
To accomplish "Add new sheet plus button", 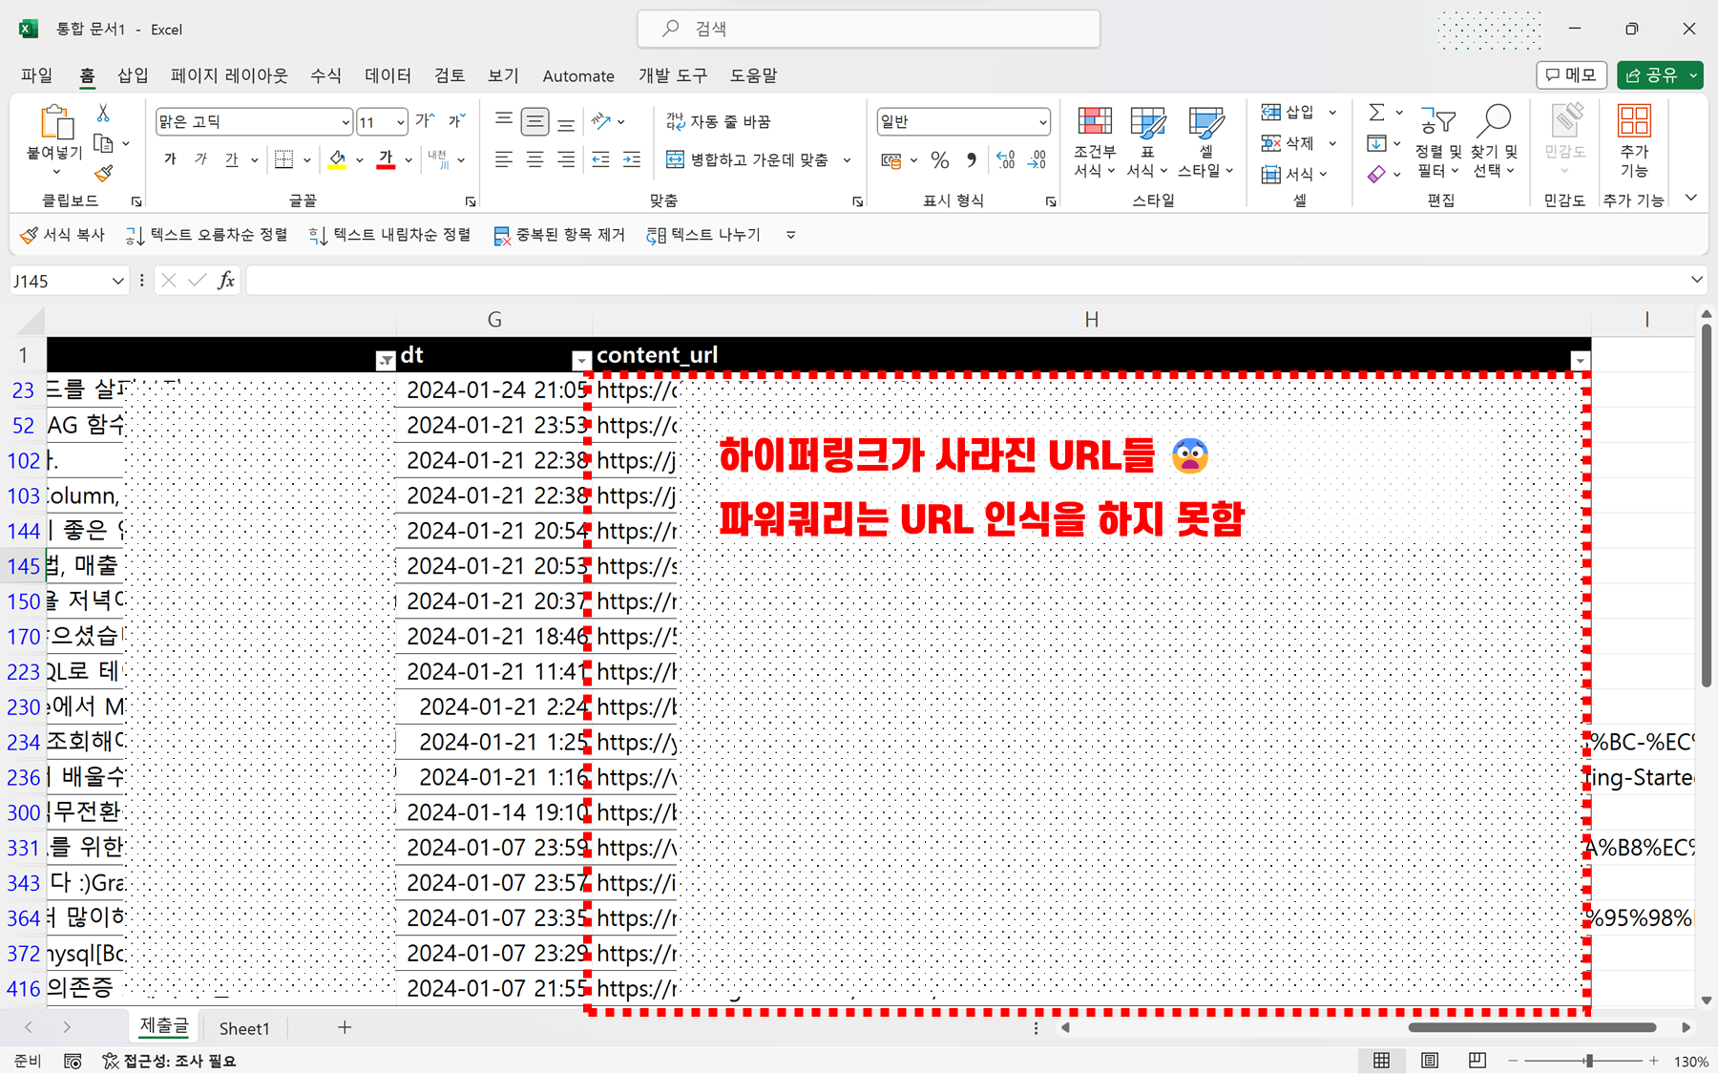I will (x=345, y=1027).
